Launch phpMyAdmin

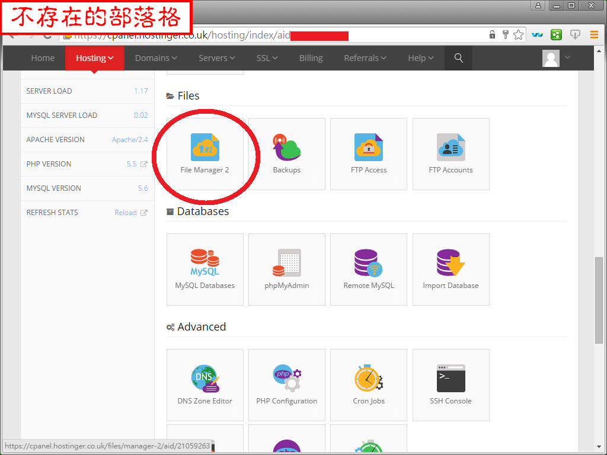coord(286,270)
